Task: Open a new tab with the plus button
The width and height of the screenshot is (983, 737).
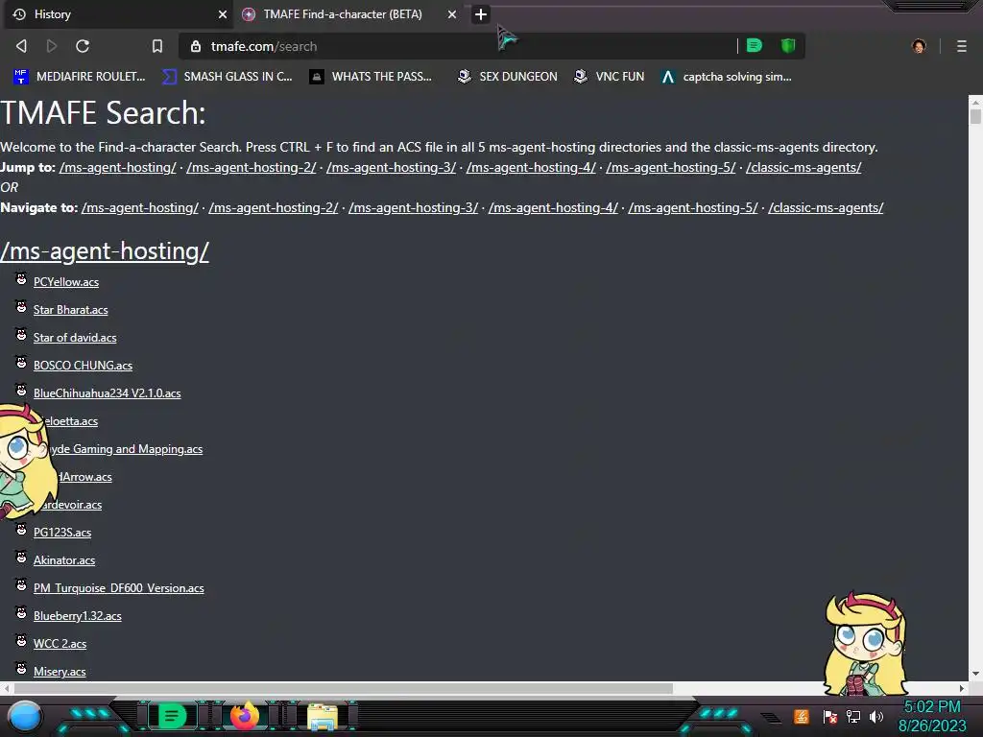Action: (x=481, y=14)
